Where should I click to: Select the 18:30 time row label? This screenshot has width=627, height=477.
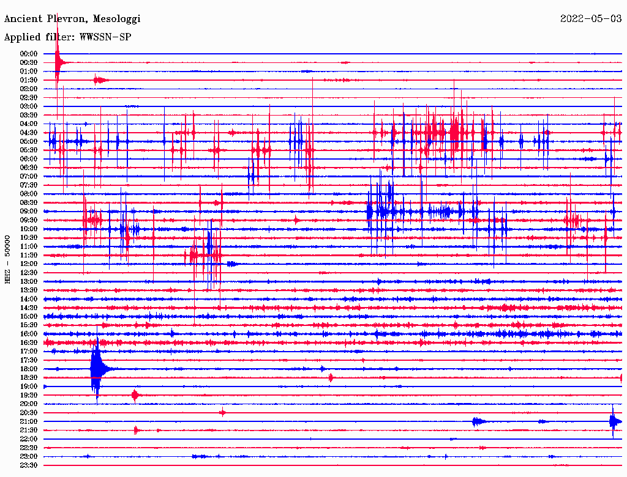point(29,378)
